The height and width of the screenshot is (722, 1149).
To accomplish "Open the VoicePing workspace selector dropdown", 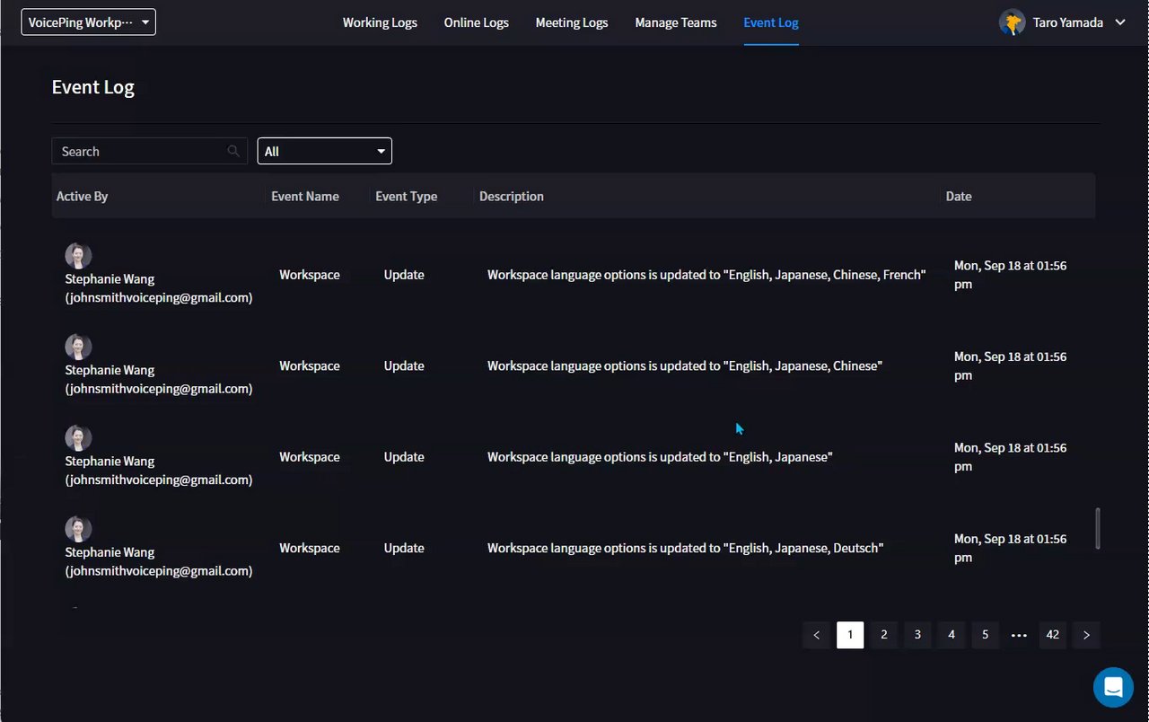I will tap(88, 22).
